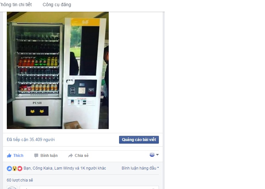Click the page avatar icon beside dropdown arrow

point(152,155)
